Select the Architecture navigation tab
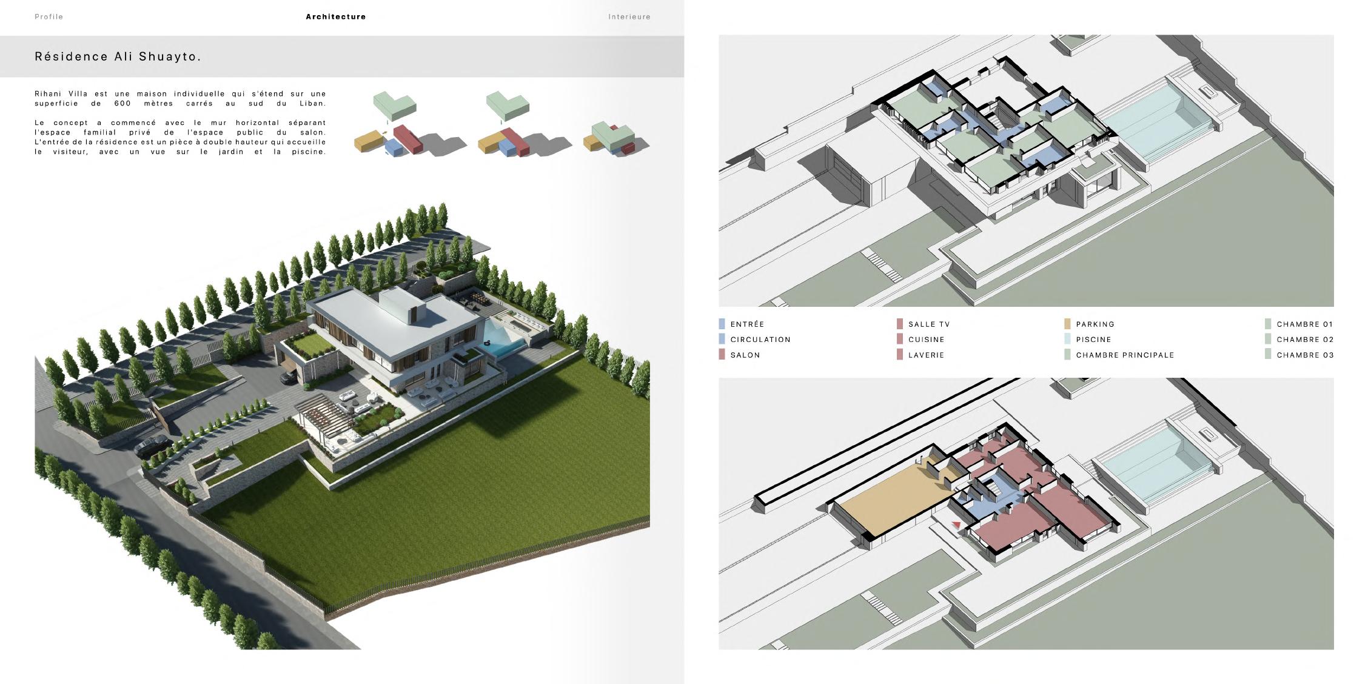Image resolution: width=1368 pixels, height=684 pixels. [335, 17]
